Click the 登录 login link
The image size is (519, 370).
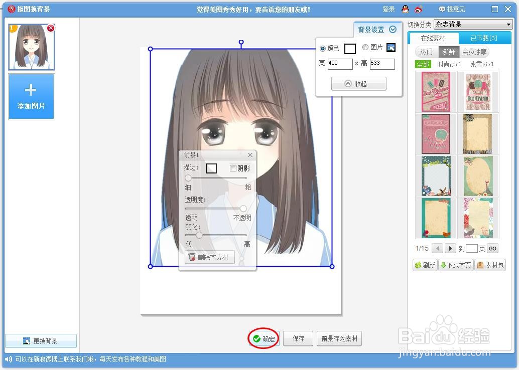388,9
